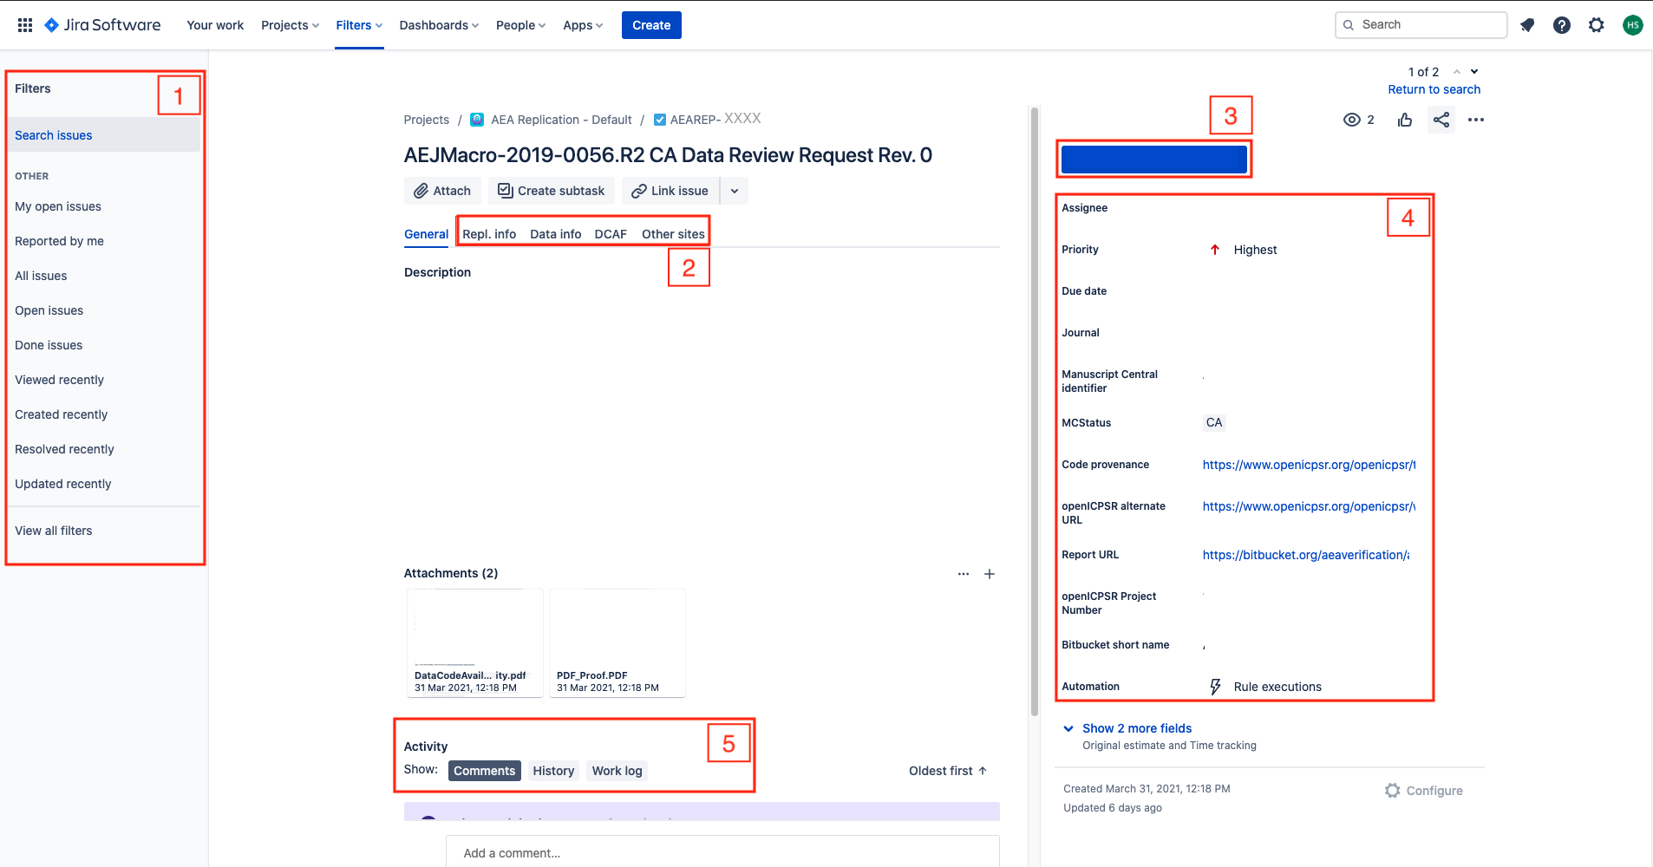Open the settings gear icon
This screenshot has width=1653, height=867.
pos(1597,25)
